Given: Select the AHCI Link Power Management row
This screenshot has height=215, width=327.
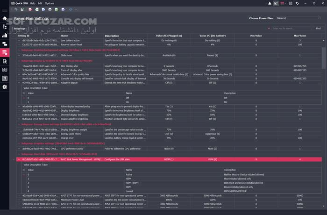Looking at the screenshot, I should pos(140,159).
